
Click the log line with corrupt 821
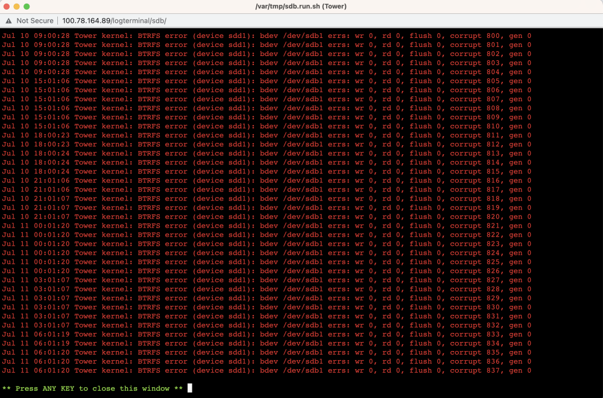pos(267,226)
